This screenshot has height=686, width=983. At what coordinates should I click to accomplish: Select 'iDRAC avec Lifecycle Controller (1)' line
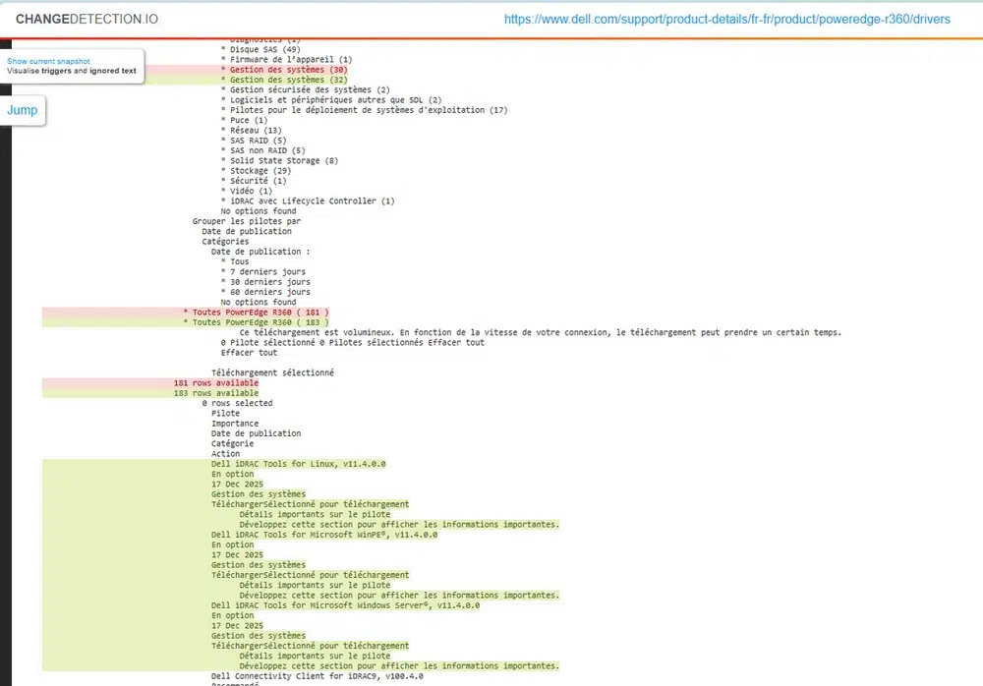point(308,200)
